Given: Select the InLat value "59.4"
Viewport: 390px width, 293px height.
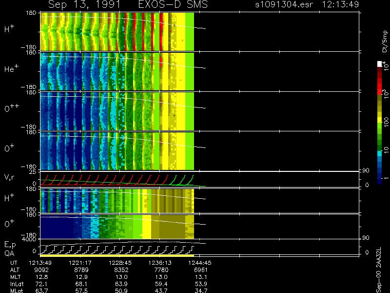Looking at the screenshot, I should click(x=161, y=284).
